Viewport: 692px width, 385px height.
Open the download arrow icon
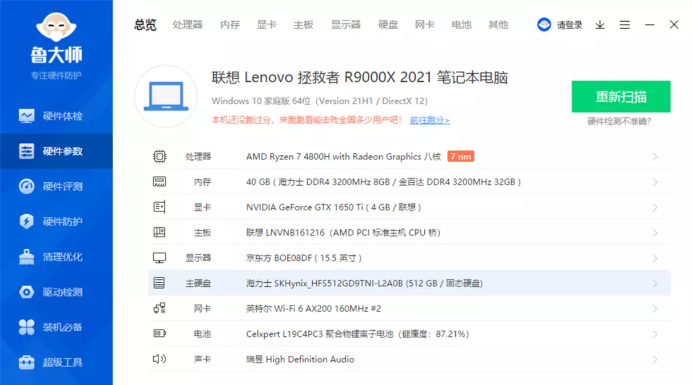tap(600, 25)
